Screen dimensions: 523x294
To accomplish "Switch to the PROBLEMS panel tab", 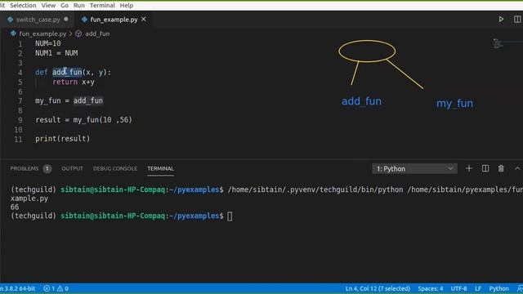I will 25,169.
